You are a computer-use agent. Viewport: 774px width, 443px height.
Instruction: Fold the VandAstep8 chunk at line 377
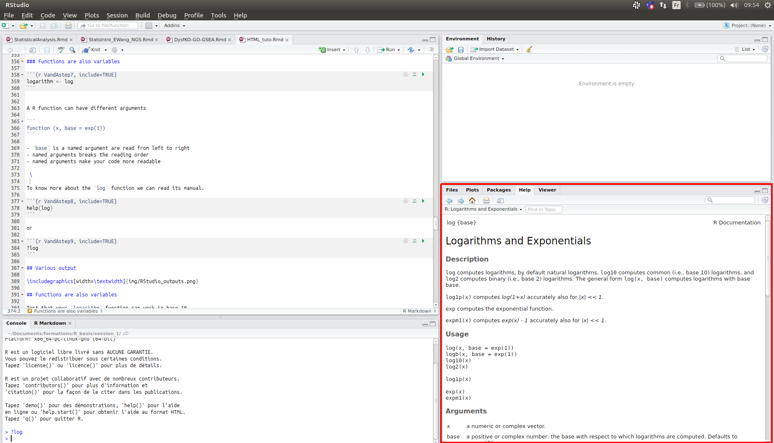[x=22, y=202]
